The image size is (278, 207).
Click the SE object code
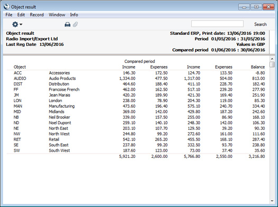pos(16,145)
